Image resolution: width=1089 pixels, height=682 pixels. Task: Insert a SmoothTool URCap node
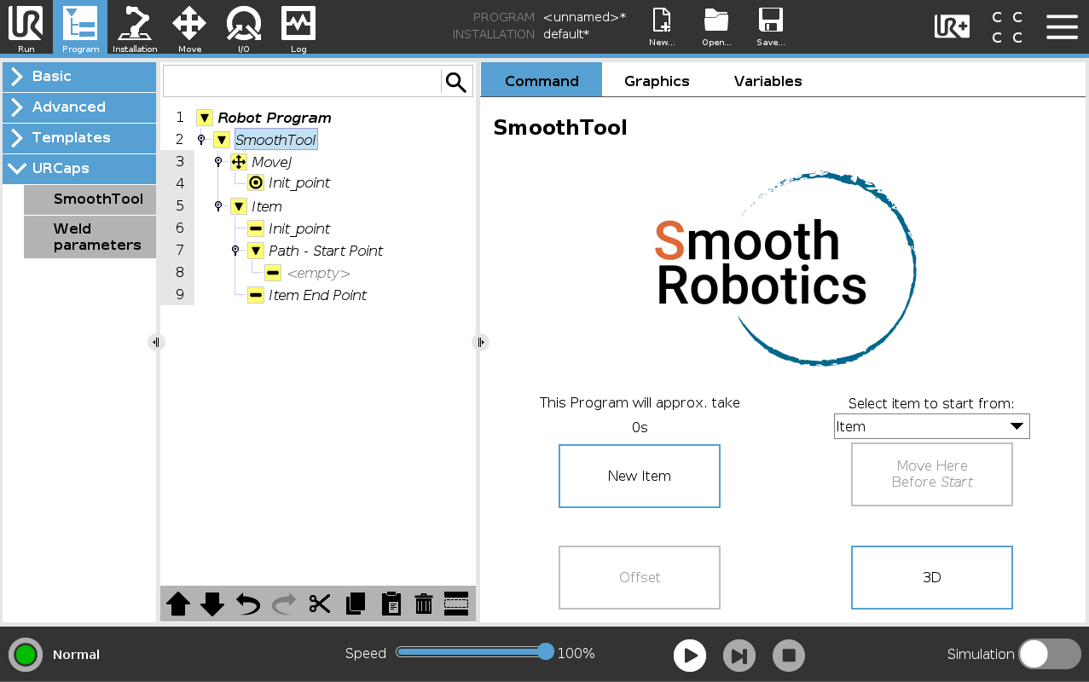(90, 199)
